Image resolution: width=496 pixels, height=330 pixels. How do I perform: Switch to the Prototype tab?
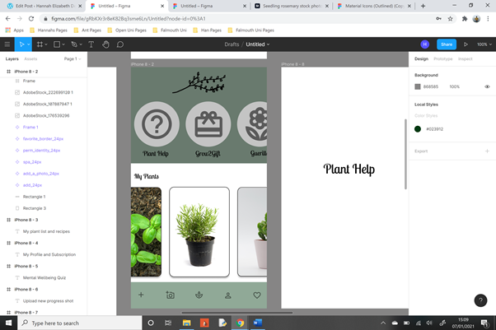pyautogui.click(x=442, y=59)
